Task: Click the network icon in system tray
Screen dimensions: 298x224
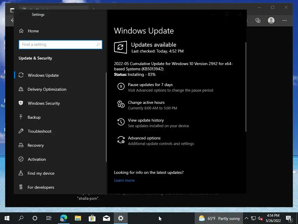Action: pyautogui.click(x=253, y=218)
